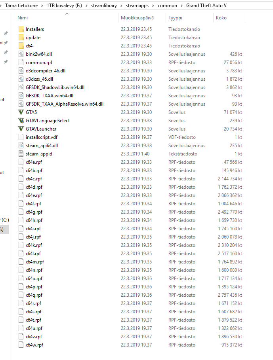Select the x64m.rpf file name
The image size is (273, 360).
coord(35,262)
